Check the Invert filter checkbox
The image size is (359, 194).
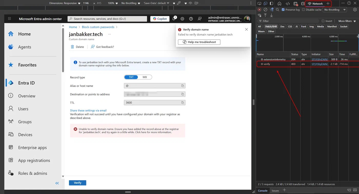[323, 21]
